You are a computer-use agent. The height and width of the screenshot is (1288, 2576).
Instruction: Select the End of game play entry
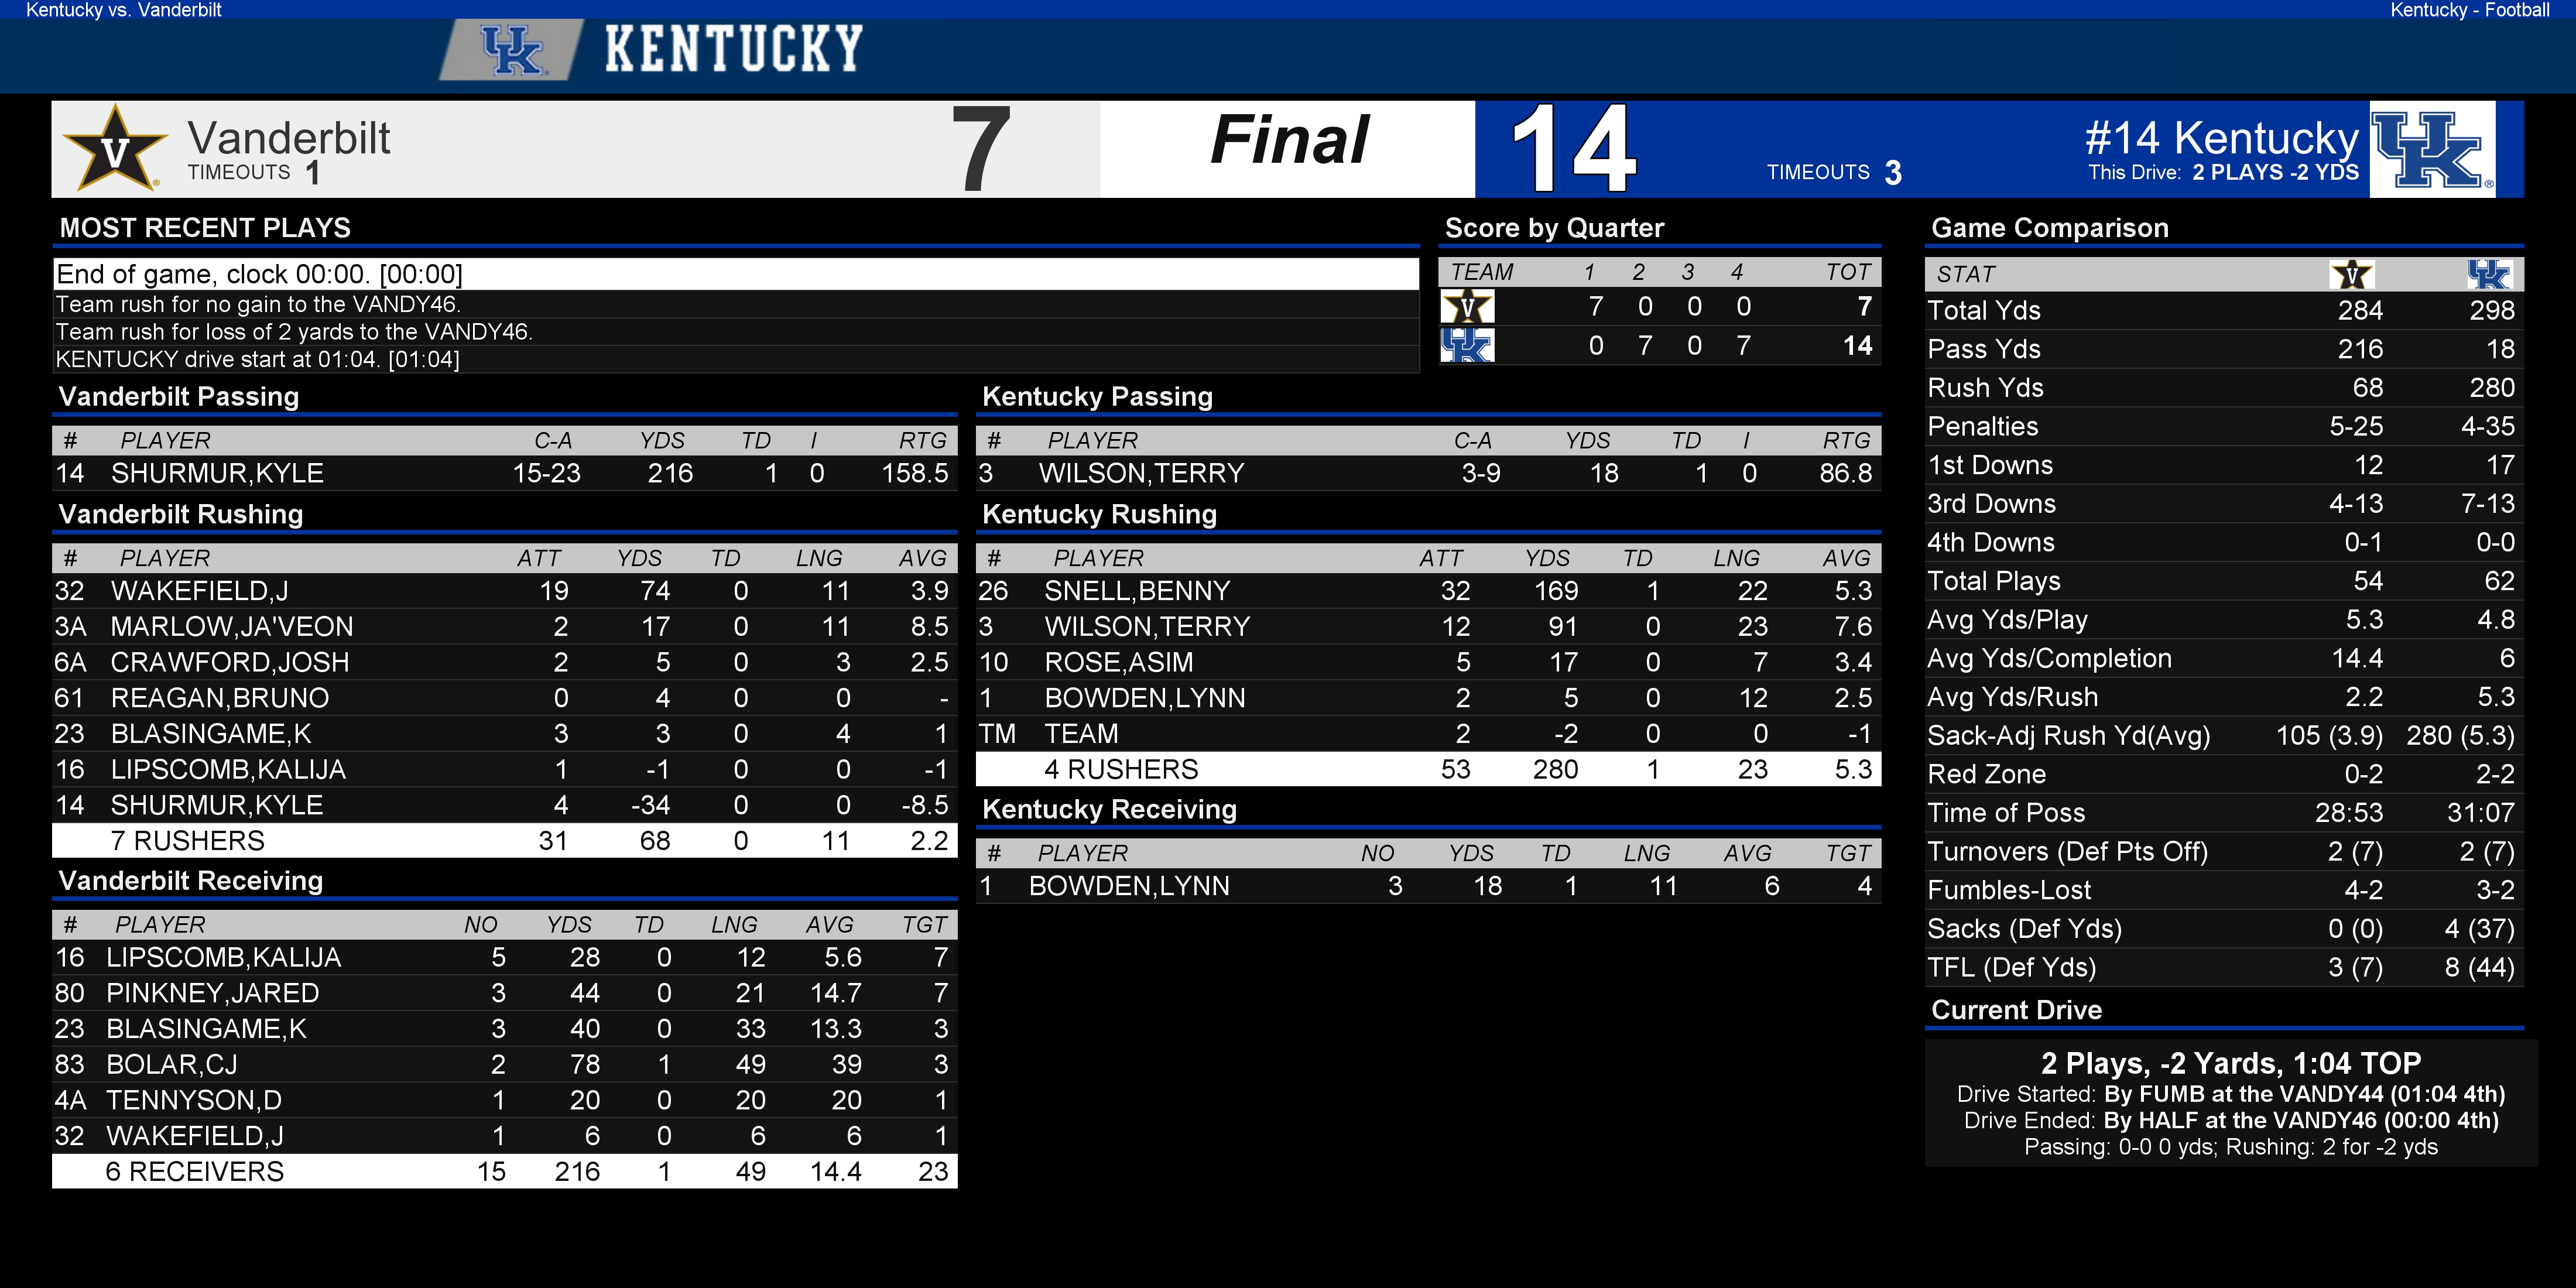[736, 274]
